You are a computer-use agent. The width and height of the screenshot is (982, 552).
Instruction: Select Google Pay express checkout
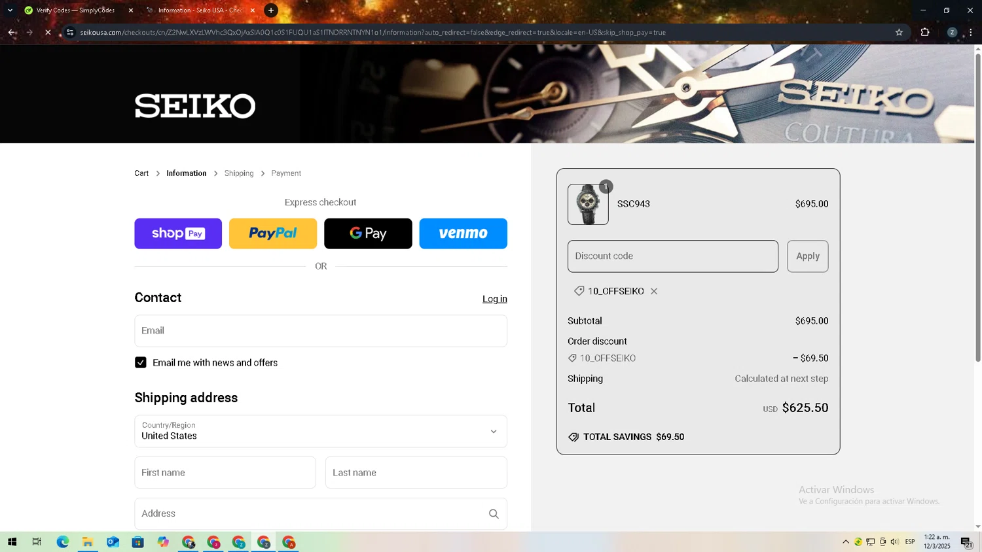368,233
